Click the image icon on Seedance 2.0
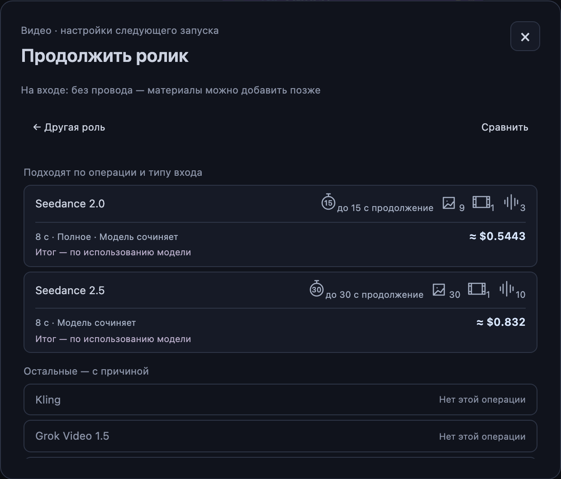This screenshot has width=561, height=479. click(x=448, y=203)
